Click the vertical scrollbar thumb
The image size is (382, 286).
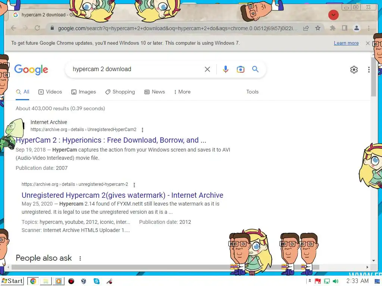point(373,77)
